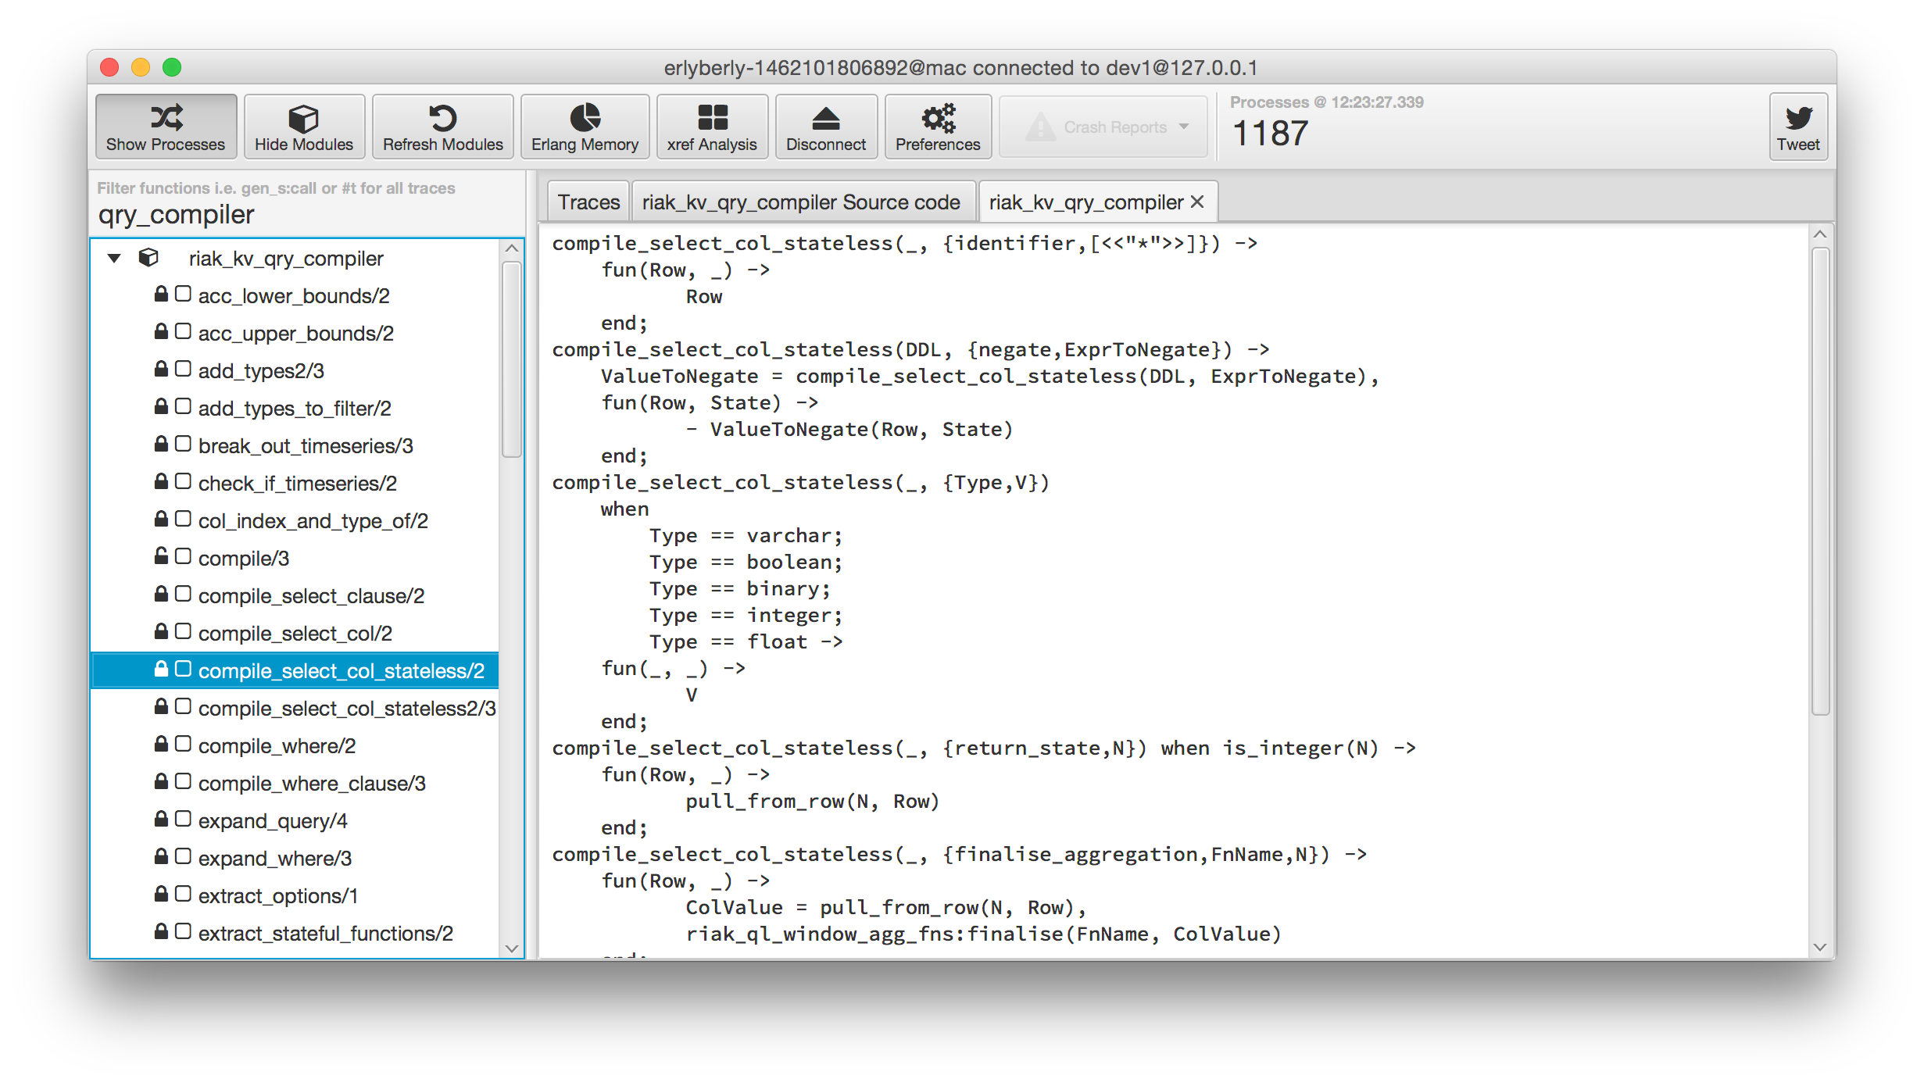Open Erlang Memory pie chart
The image size is (1924, 1086).
pos(585,118)
